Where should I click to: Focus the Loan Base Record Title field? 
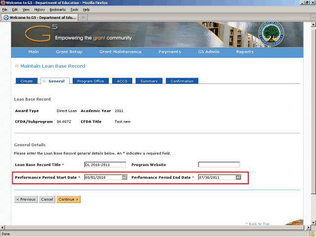tap(105, 164)
